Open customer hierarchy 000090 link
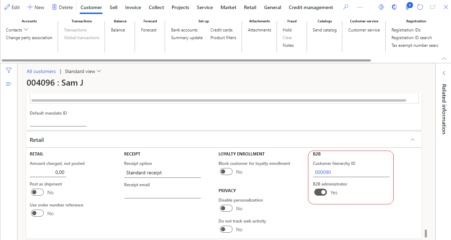The image size is (451, 240). [x=323, y=172]
